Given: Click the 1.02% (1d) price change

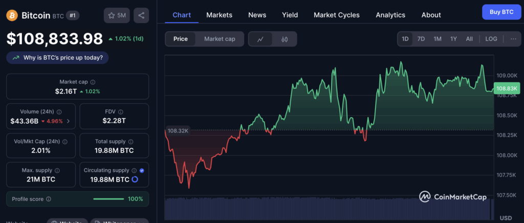Looking at the screenshot, I should pos(126,39).
